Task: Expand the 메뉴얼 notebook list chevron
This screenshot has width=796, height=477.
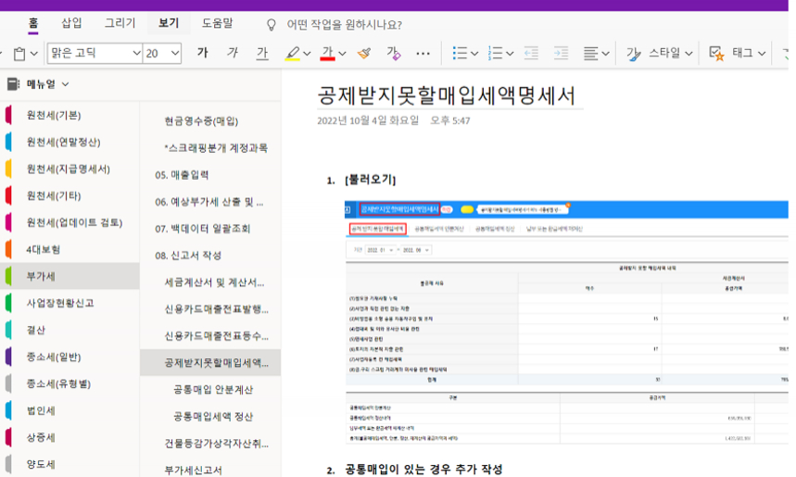Action: tap(66, 84)
